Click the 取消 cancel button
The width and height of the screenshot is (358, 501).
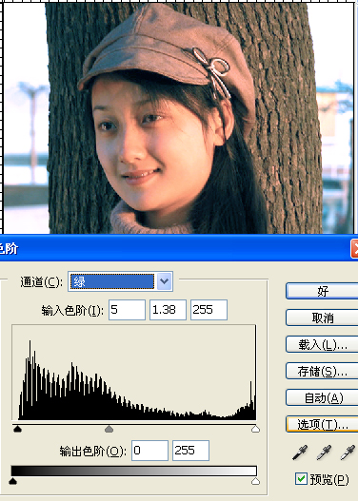(x=322, y=318)
